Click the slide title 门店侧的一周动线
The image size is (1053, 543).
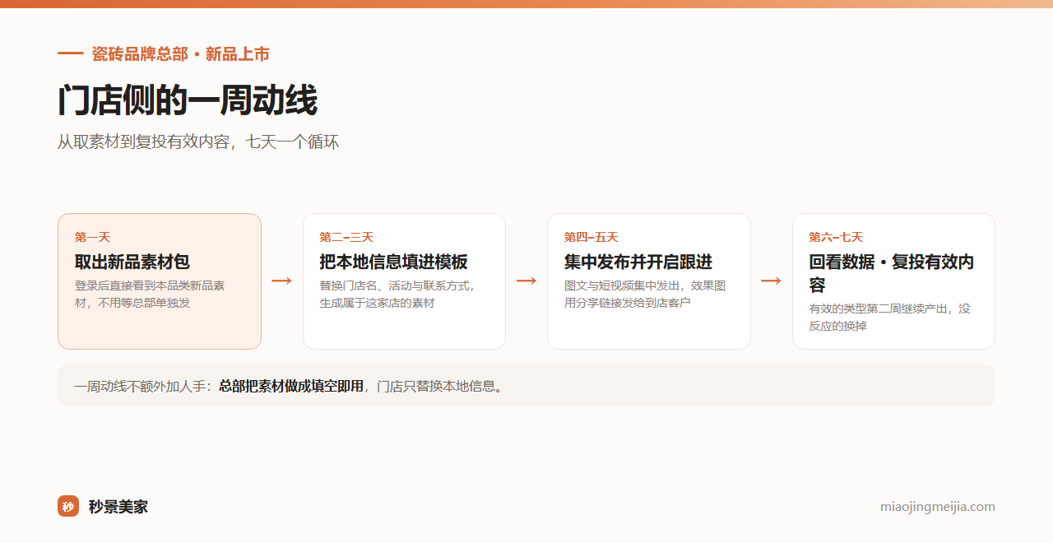click(188, 100)
